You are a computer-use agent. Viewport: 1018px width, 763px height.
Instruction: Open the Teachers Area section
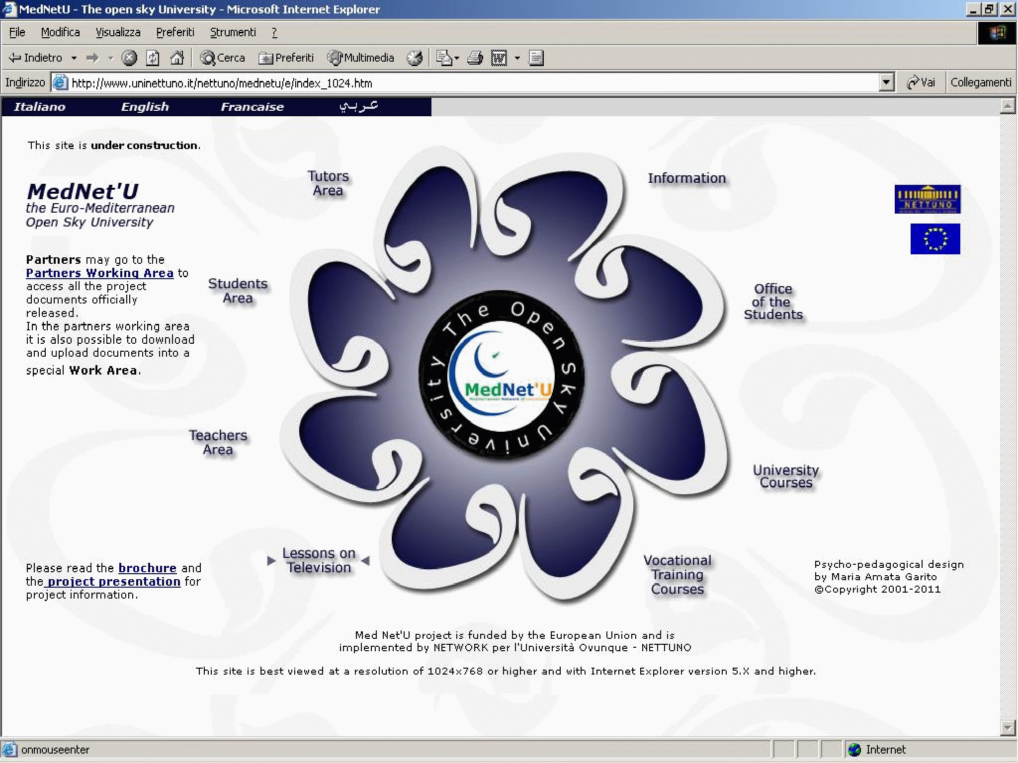218,443
